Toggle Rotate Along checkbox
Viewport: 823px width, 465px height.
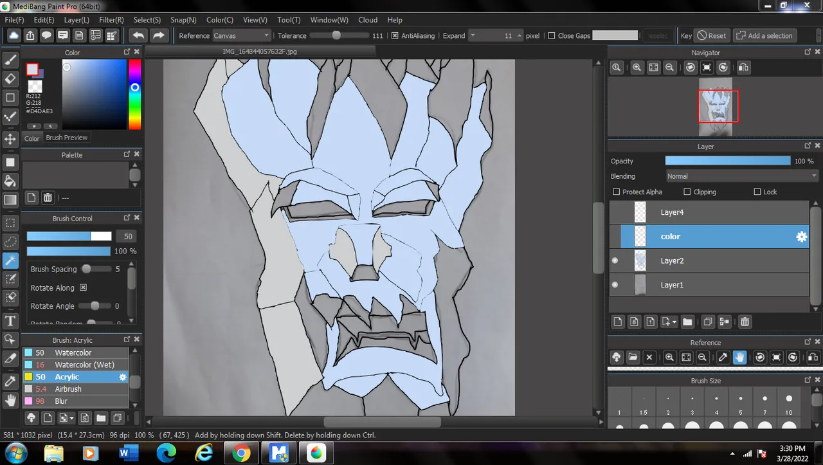coord(83,287)
